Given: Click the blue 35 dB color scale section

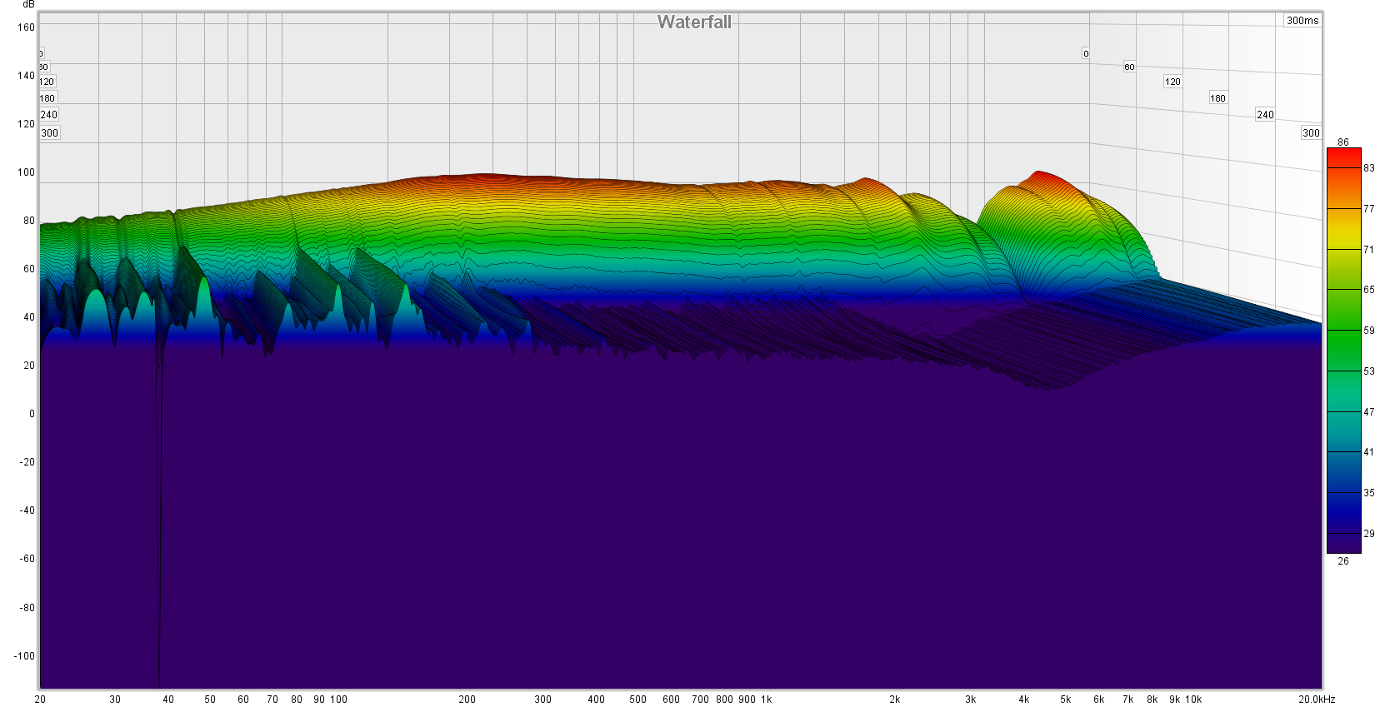Looking at the screenshot, I should 1343,493.
